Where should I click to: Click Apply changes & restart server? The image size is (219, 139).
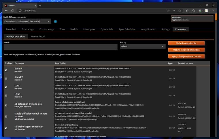point(186,56)
